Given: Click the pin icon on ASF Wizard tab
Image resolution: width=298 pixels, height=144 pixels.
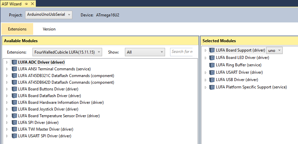Looking at the screenshot, I should pyautogui.click(x=26, y=4).
